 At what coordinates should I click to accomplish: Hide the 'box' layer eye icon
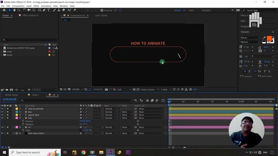(2, 112)
